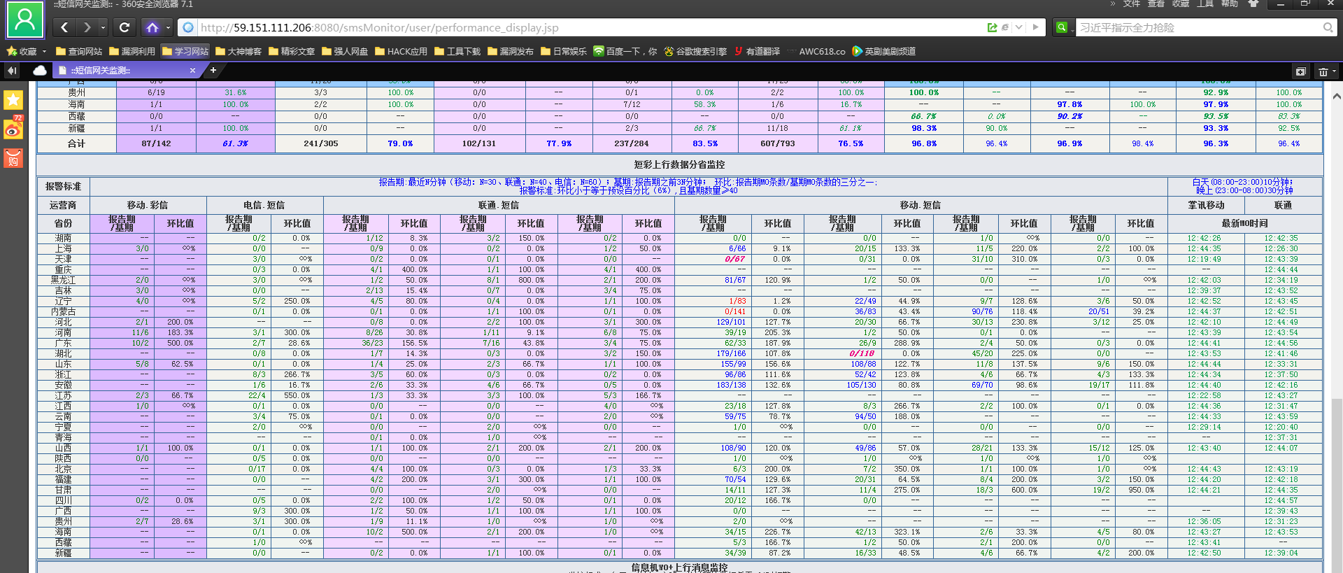This screenshot has width=1343, height=573.
Task: Focus the search box with news text
Action: click(1199, 27)
